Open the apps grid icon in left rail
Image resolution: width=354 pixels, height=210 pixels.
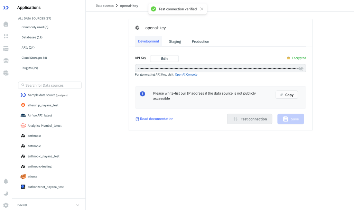6,36
